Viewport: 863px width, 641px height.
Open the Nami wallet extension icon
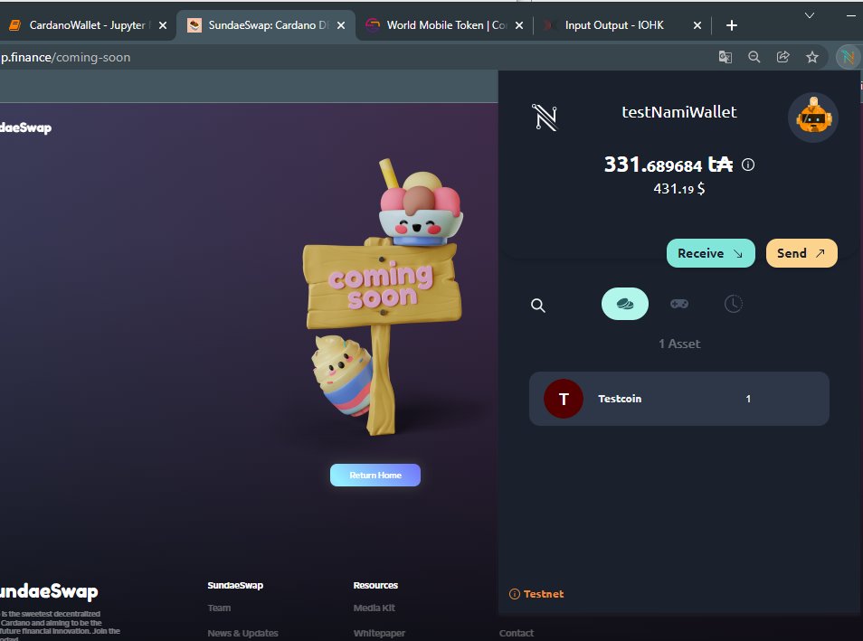848,57
